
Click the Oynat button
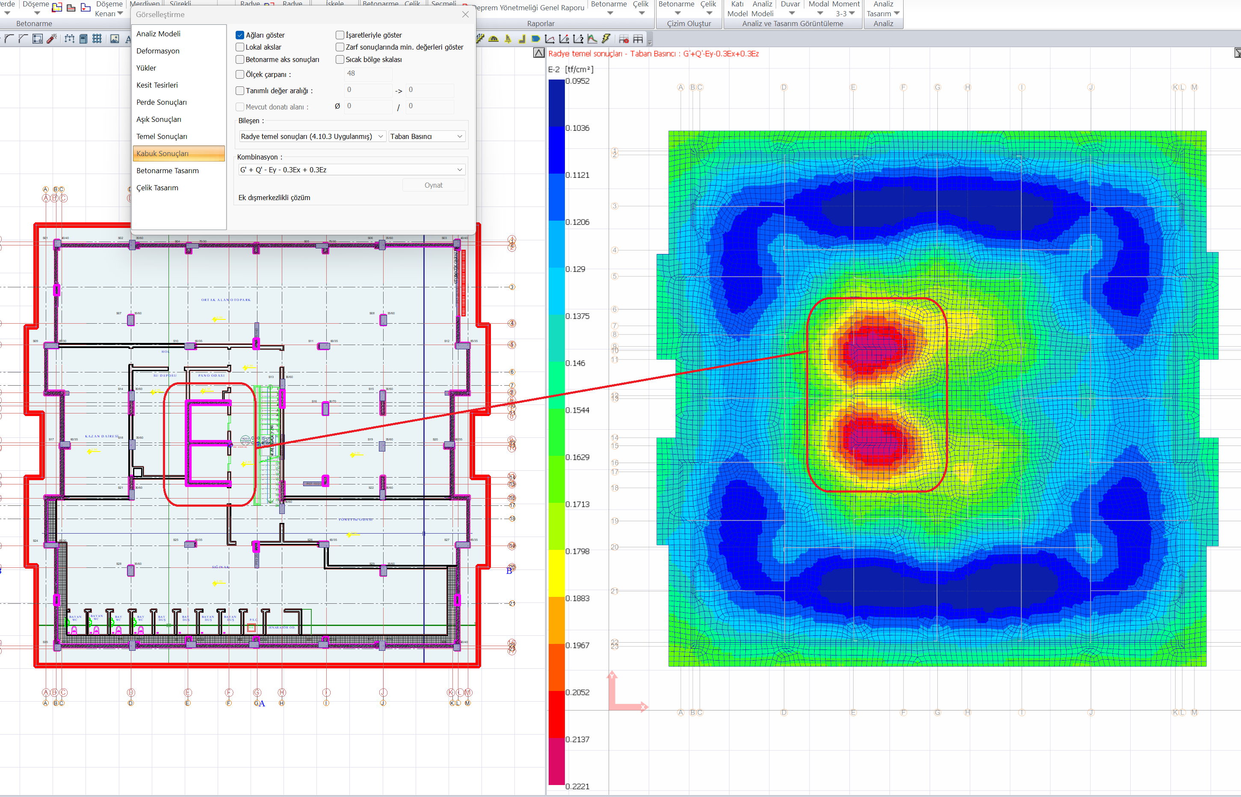(434, 185)
